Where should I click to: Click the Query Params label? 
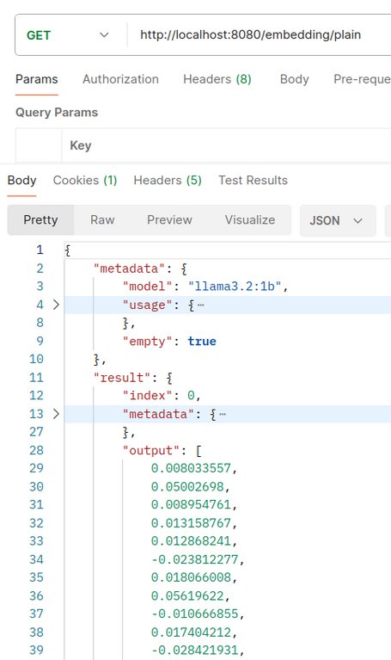click(57, 113)
